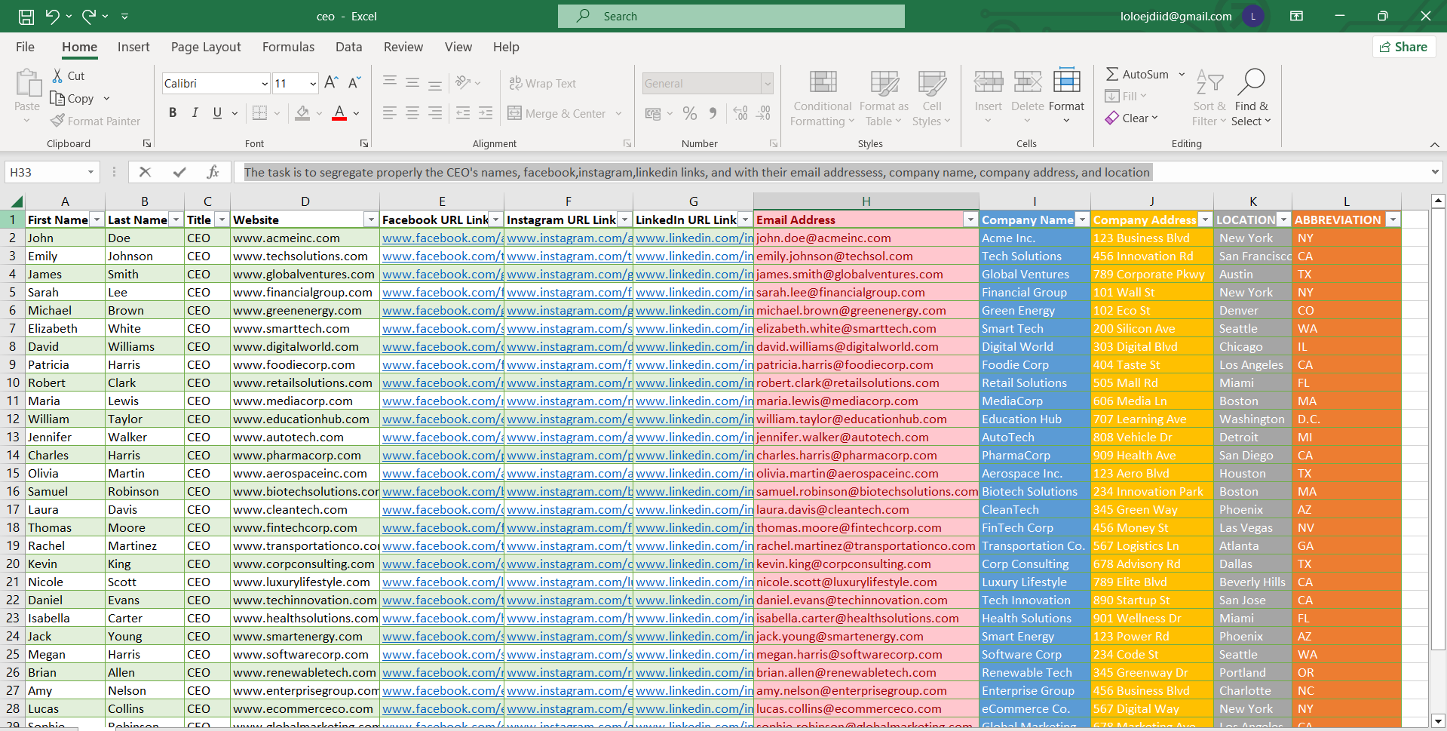Toggle Underline formatting
The height and width of the screenshot is (731, 1447).
click(217, 113)
